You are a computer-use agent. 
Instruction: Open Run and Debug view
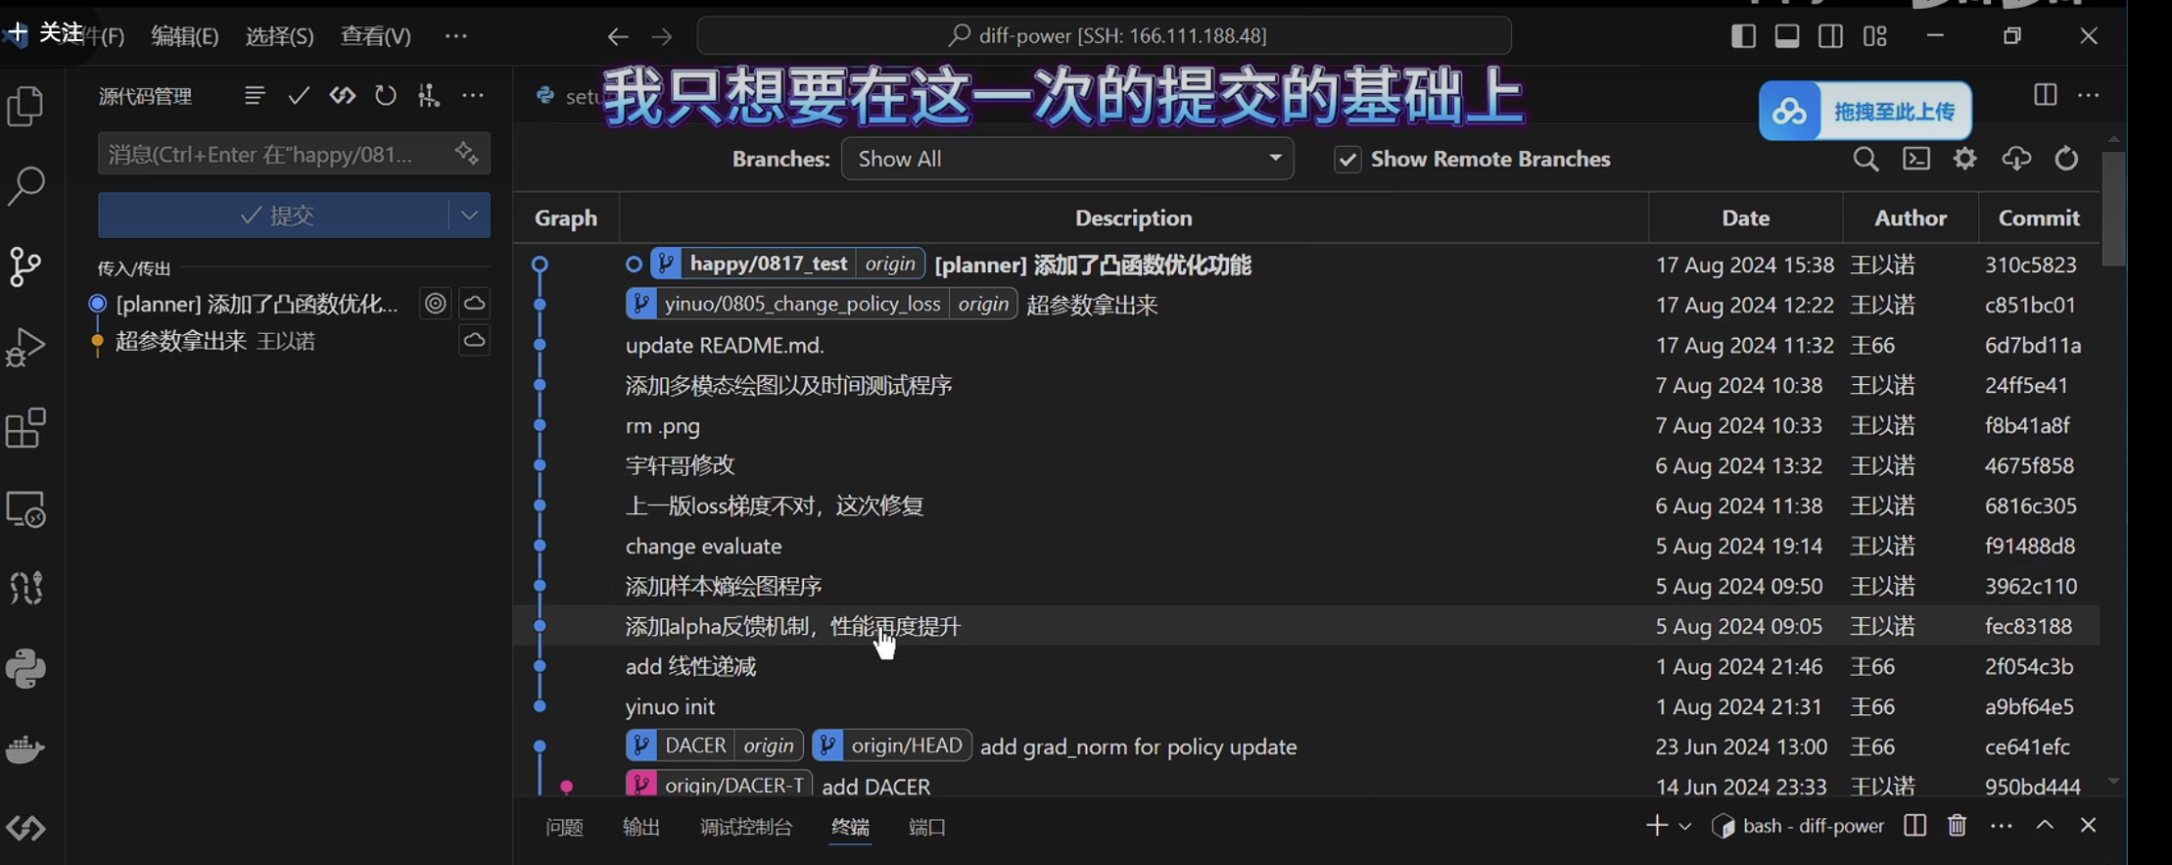tap(25, 347)
